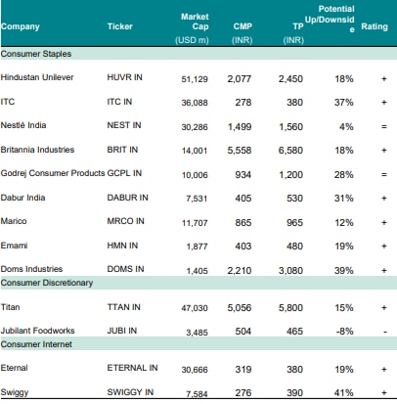Screen dimensions: 397x404
Task: Click the Consumer Discretionary section row
Action: pos(198,283)
